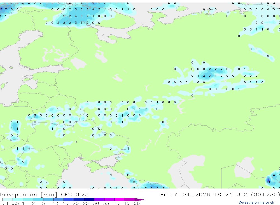Click the '50' legend tick label
This screenshot has width=280, height=205.
click(137, 203)
